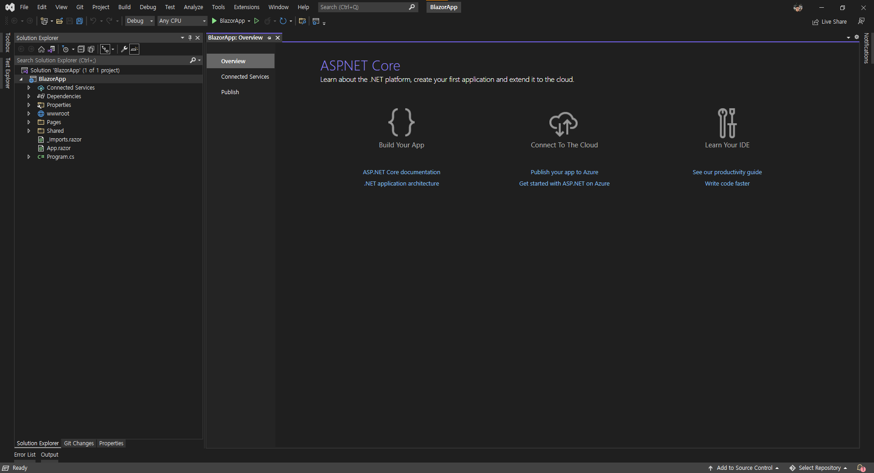The width and height of the screenshot is (874, 473).
Task: Collapse the BlazorApp project node
Action: tap(21, 79)
